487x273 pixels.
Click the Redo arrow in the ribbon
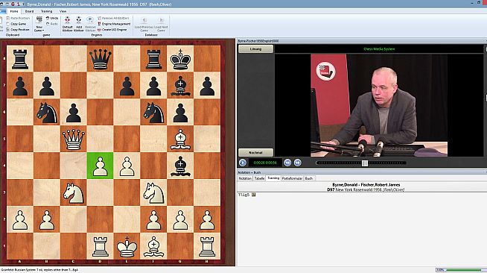(52, 24)
